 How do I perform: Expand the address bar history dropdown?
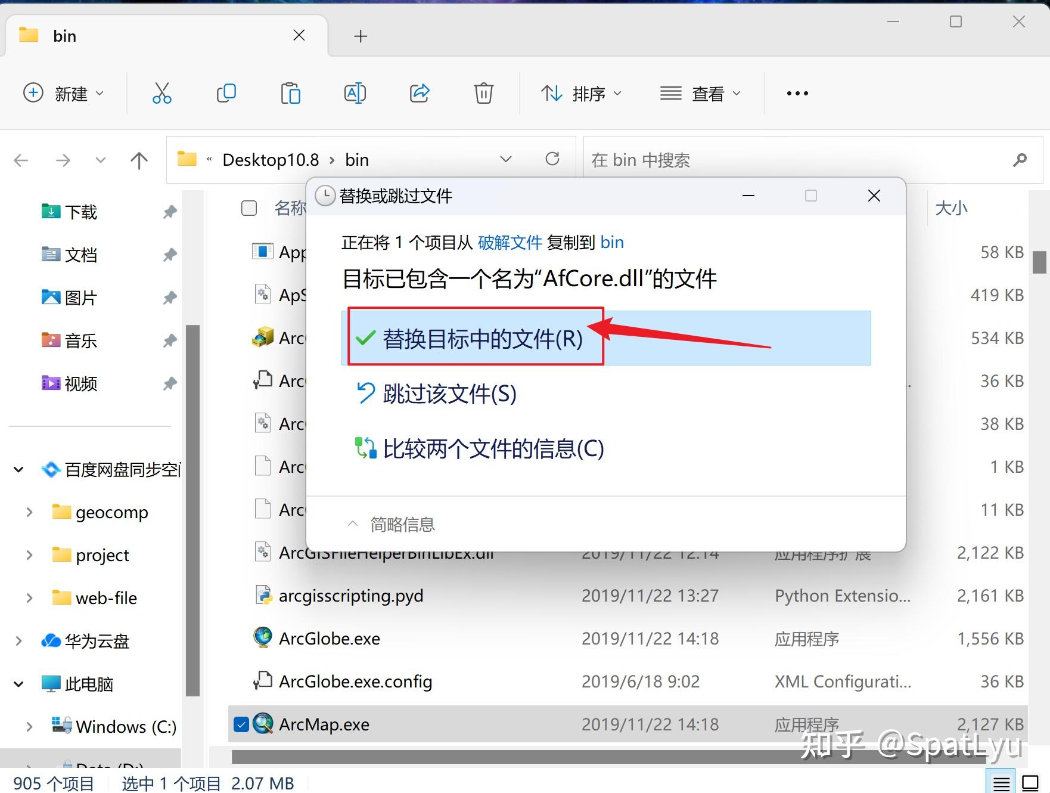506,159
